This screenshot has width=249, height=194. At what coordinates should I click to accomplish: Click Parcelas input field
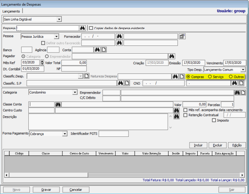coord(228,105)
